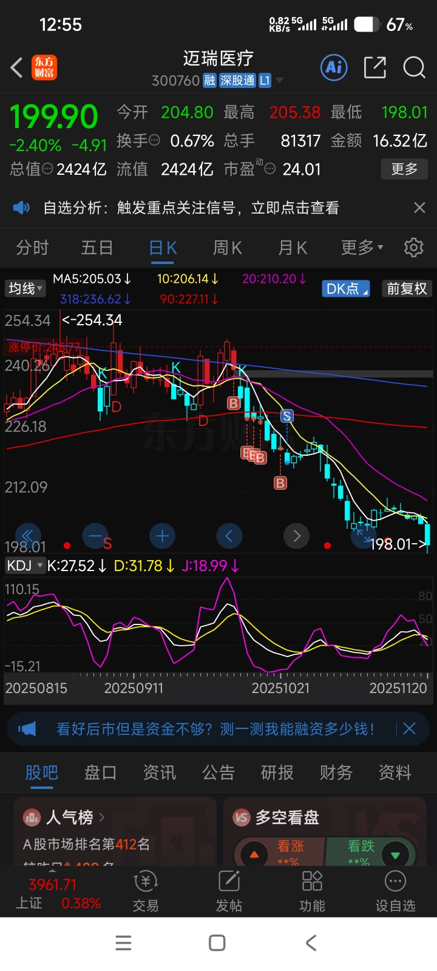The height and width of the screenshot is (971, 437).
Task: Tap the share export icon
Action: pyautogui.click(x=374, y=67)
